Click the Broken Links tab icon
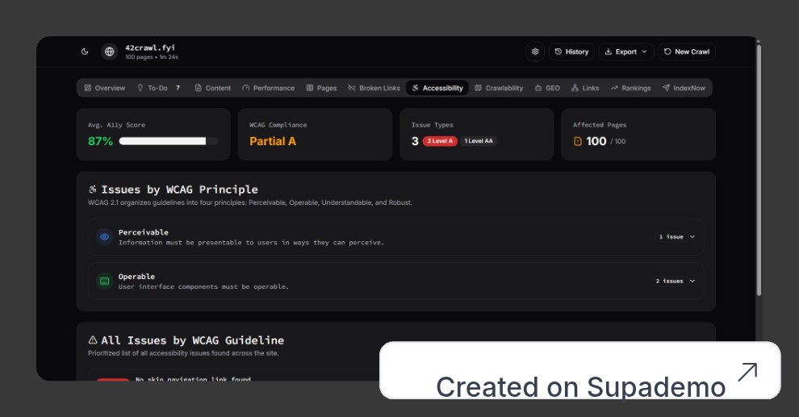 (352, 88)
